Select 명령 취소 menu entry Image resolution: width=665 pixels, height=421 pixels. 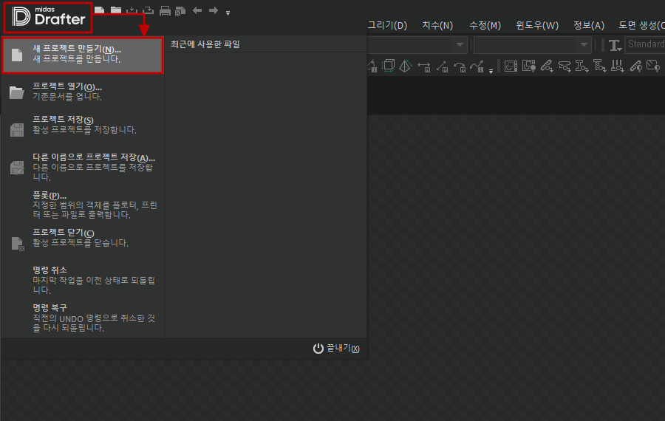[x=83, y=280]
